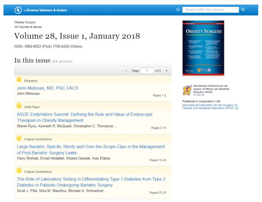Open the John Melissas, MD, PhD, FACS article
The width and height of the screenshot is (262, 202).
coord(47,88)
